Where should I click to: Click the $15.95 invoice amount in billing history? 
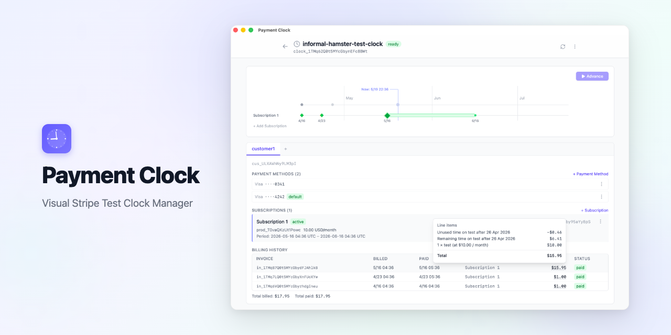[559, 268]
